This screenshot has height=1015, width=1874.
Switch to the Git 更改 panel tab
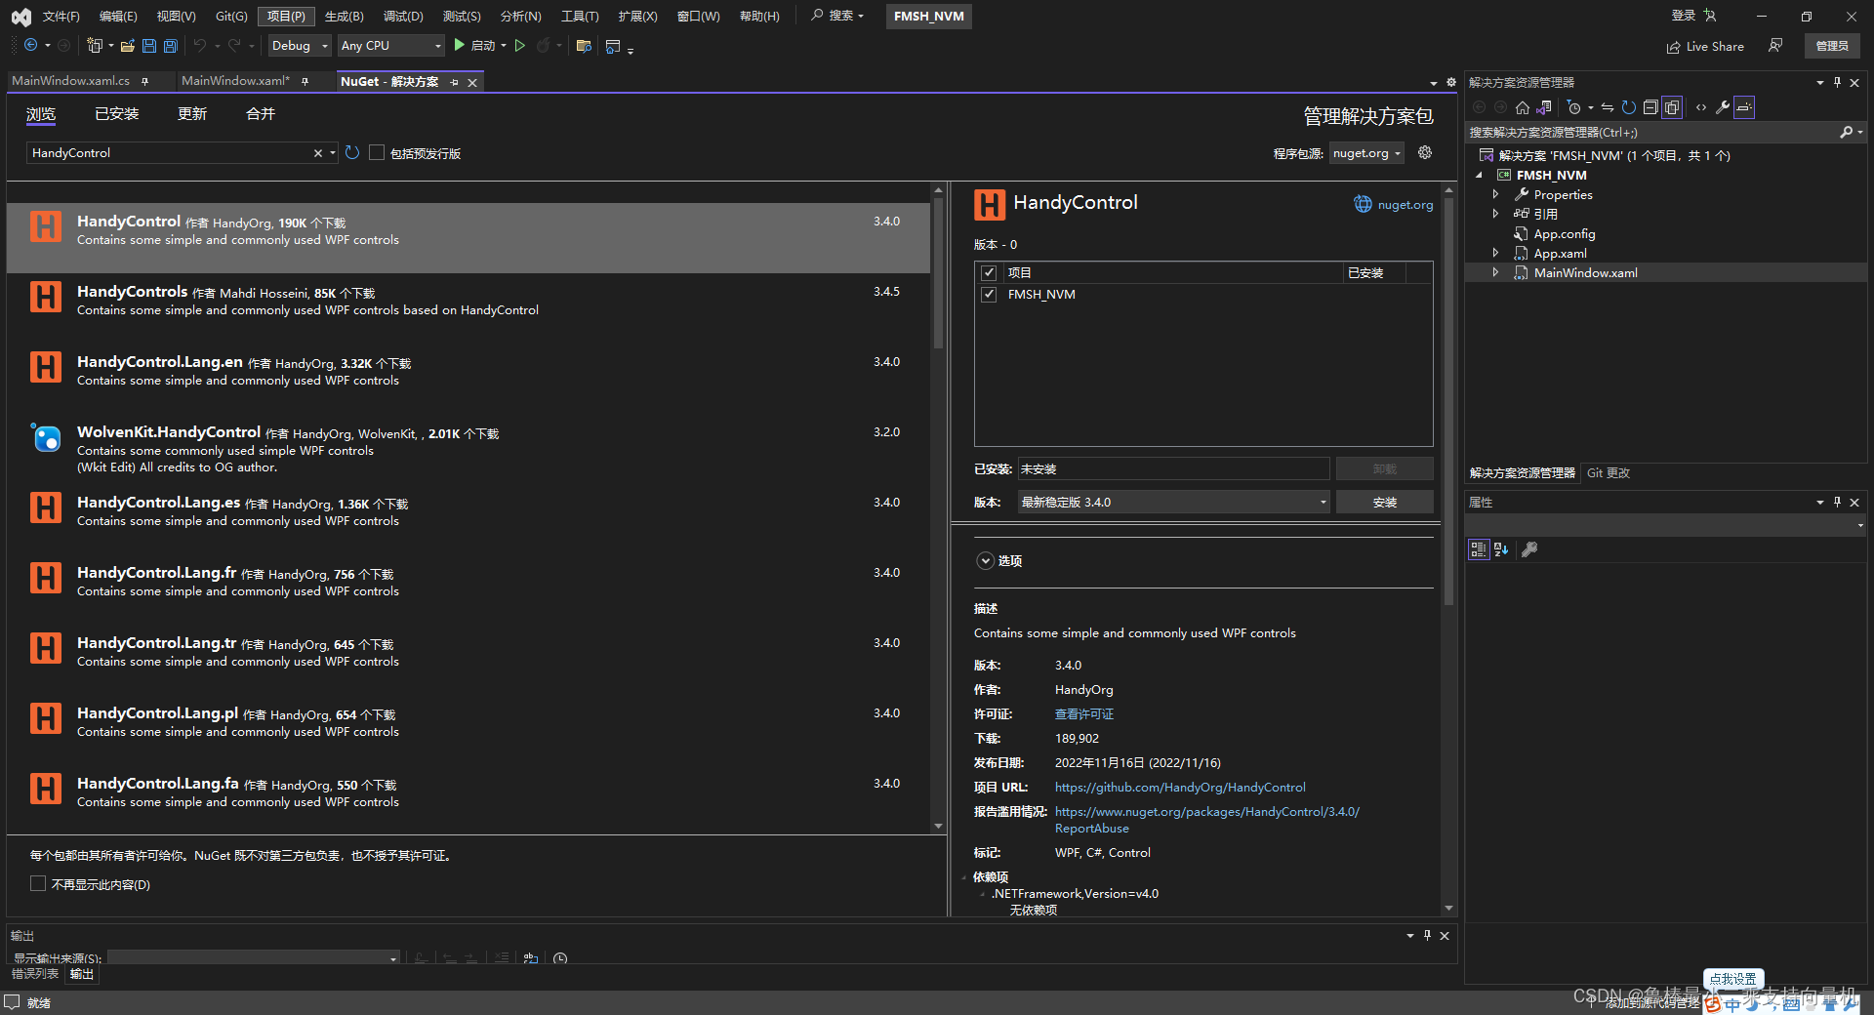(1608, 472)
